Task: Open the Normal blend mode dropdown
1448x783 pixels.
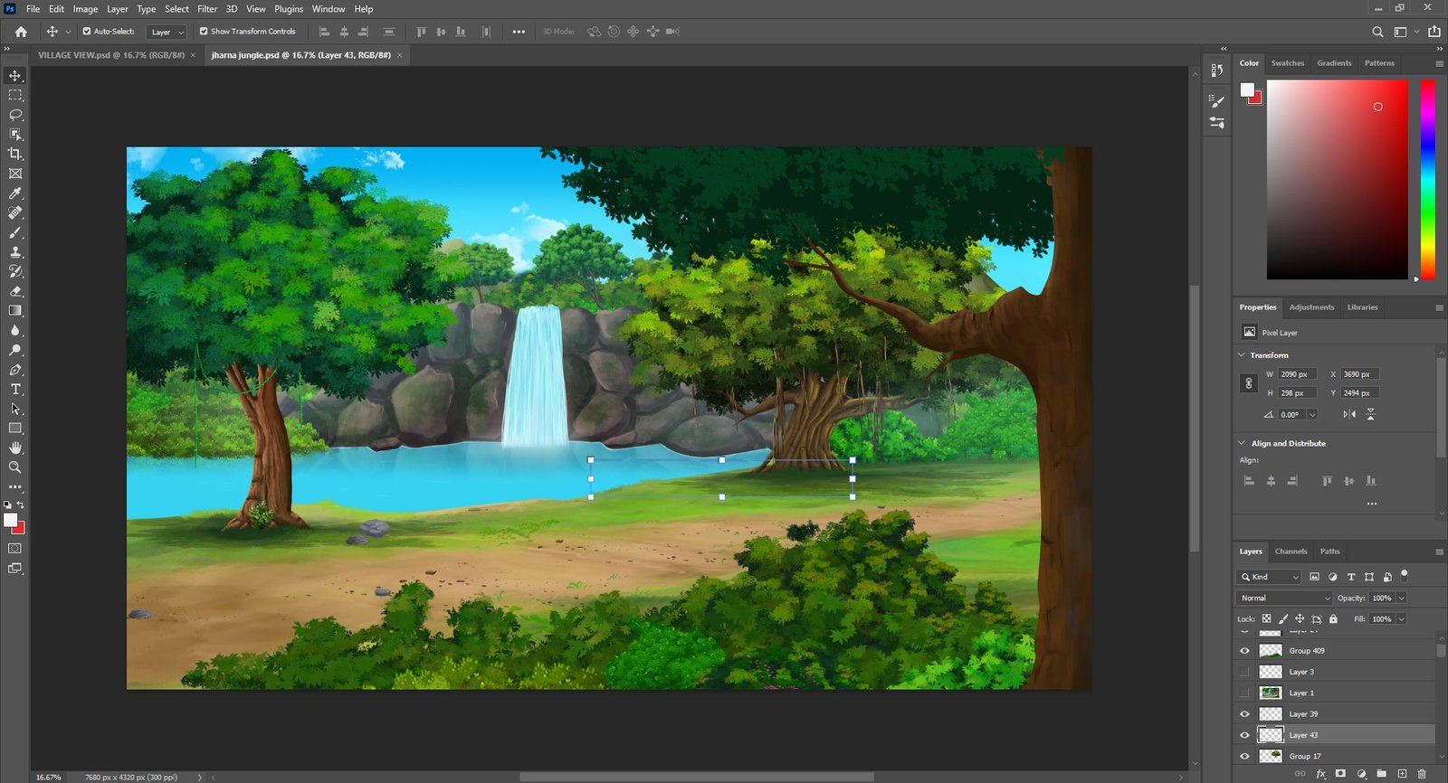Action: tap(1284, 599)
